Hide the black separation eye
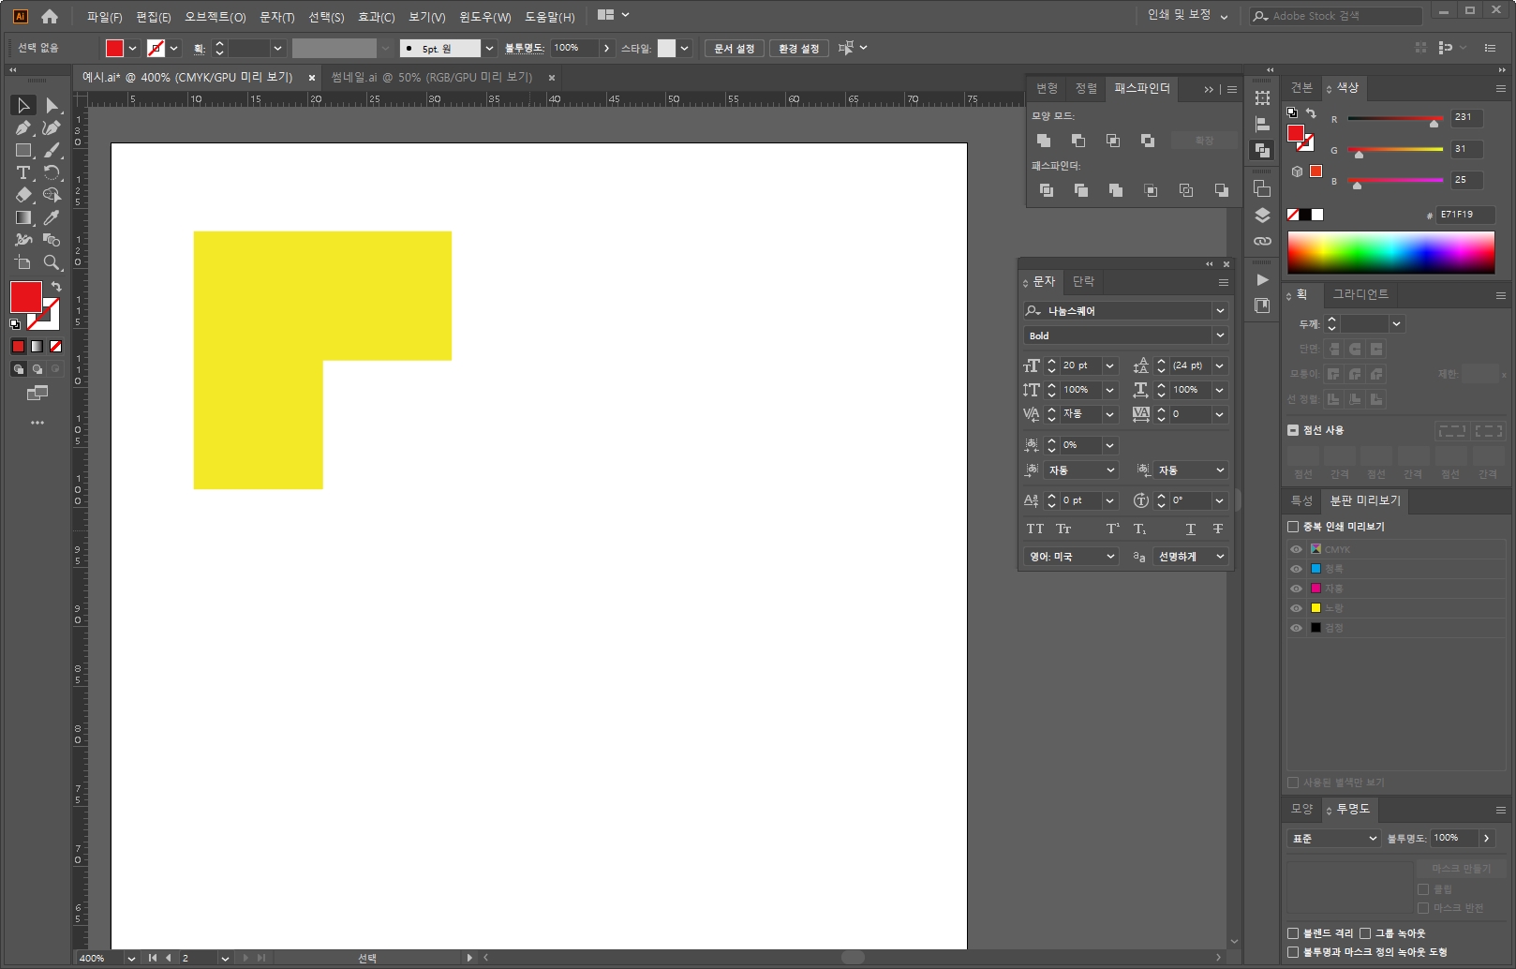This screenshot has width=1516, height=969. click(1297, 628)
